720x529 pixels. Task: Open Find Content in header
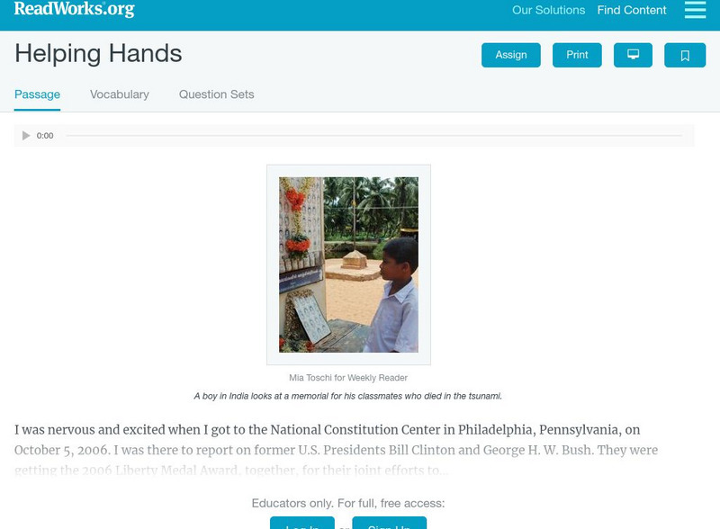(632, 10)
